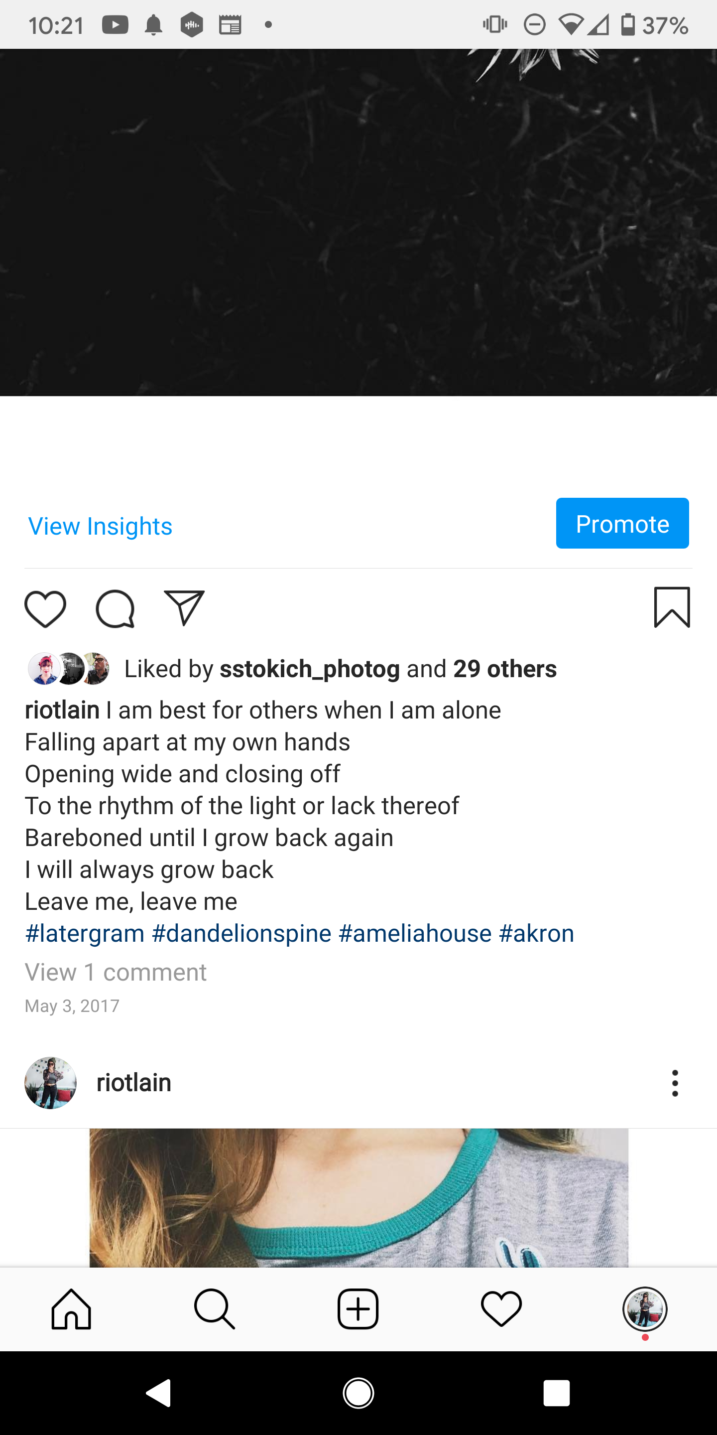Show the 29 others who liked

(x=505, y=669)
